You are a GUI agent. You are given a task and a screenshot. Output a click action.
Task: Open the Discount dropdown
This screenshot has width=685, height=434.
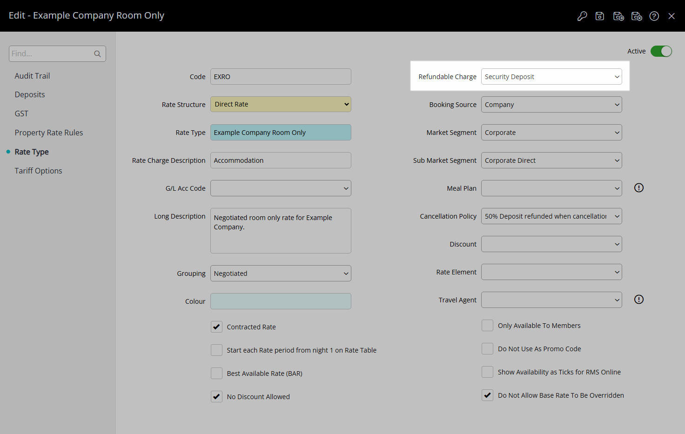(x=551, y=244)
